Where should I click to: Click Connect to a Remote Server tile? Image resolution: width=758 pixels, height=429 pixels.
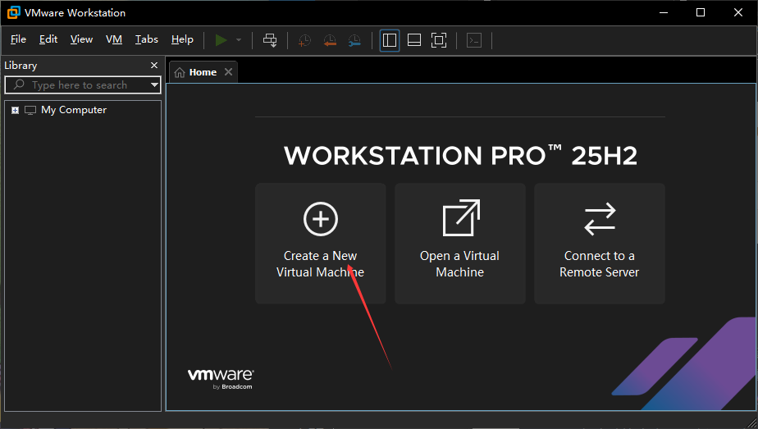(x=600, y=244)
